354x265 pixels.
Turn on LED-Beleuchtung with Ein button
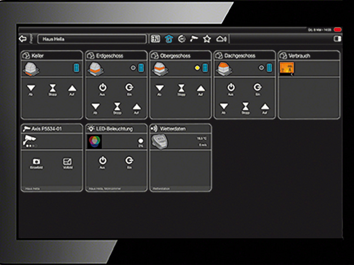pyautogui.click(x=129, y=161)
